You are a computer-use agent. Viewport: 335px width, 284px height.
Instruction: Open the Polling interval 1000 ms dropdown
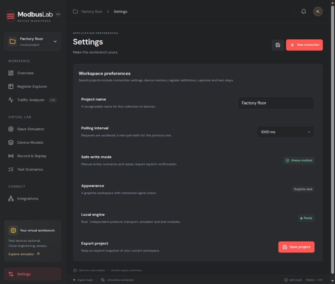(286, 132)
